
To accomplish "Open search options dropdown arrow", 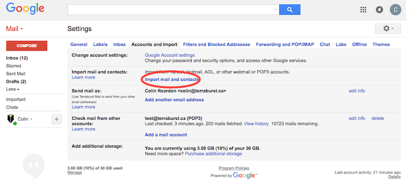I will point(276,10).
